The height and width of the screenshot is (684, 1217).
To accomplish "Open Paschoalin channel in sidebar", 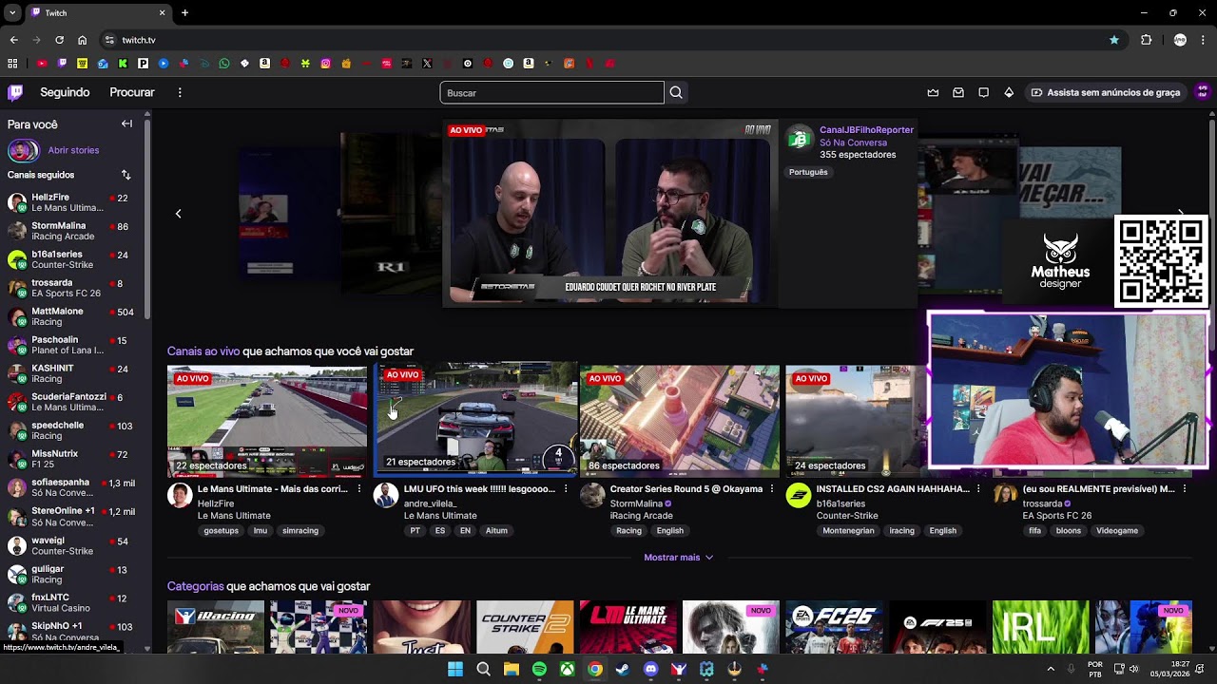I will tap(76, 345).
